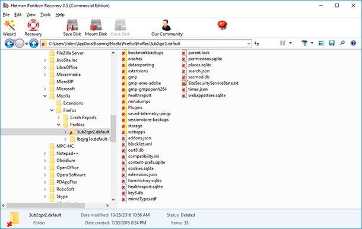Open navigation history dropdown arrow
Screen dimensions: 362x229
(27, 44)
